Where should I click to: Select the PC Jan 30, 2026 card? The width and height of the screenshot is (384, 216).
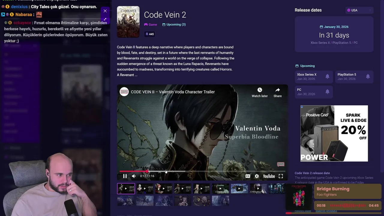pos(313,92)
